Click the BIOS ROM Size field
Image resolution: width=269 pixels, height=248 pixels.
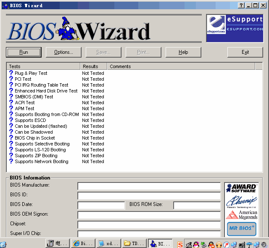coord(197,206)
